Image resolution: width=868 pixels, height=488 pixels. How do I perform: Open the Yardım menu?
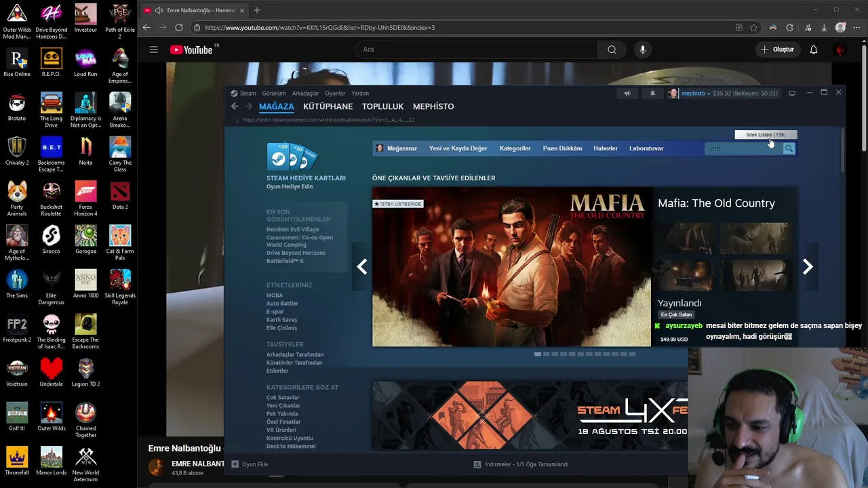coord(360,94)
